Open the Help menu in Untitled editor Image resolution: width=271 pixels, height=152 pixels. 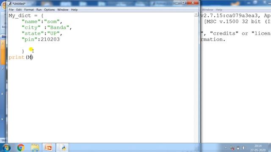[75, 10]
